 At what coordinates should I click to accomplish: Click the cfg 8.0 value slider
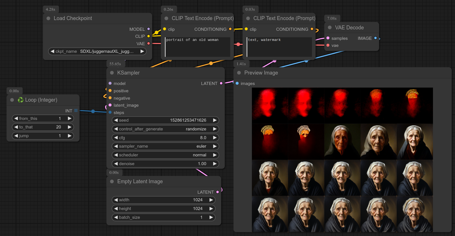(165, 138)
